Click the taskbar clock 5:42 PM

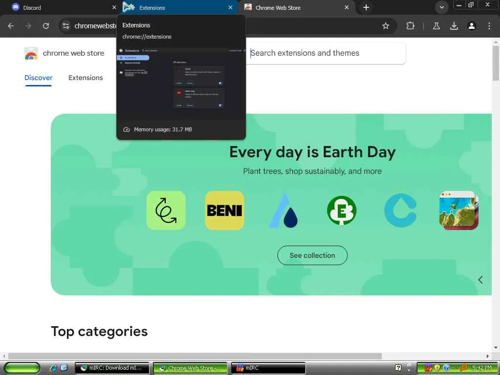(x=482, y=368)
